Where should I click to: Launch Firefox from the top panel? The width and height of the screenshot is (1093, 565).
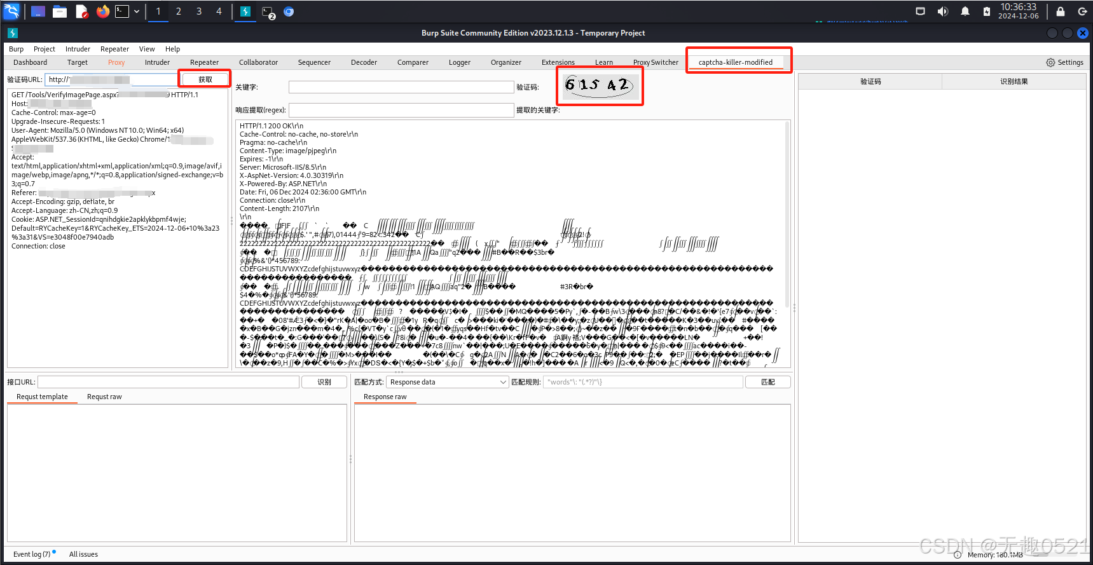[103, 11]
